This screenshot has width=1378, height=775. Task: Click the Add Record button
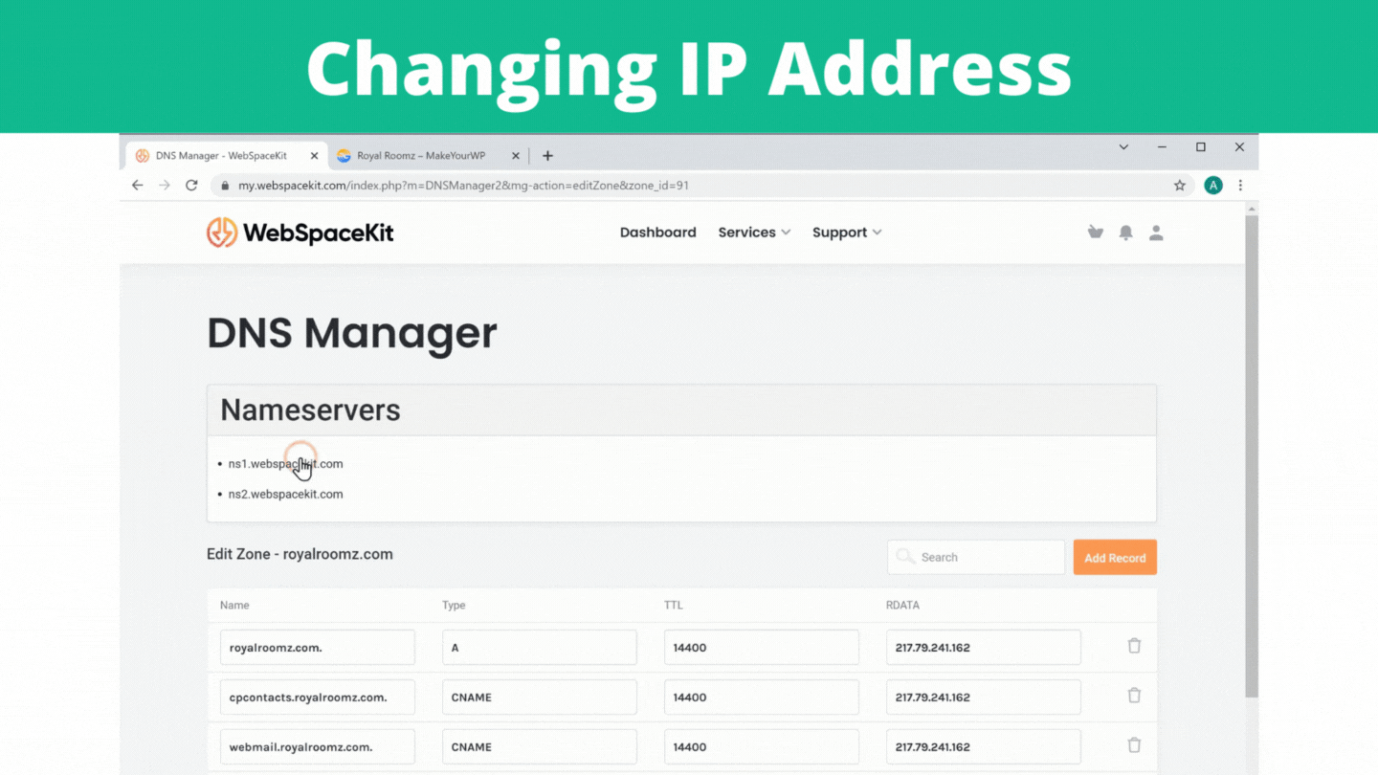1115,558
